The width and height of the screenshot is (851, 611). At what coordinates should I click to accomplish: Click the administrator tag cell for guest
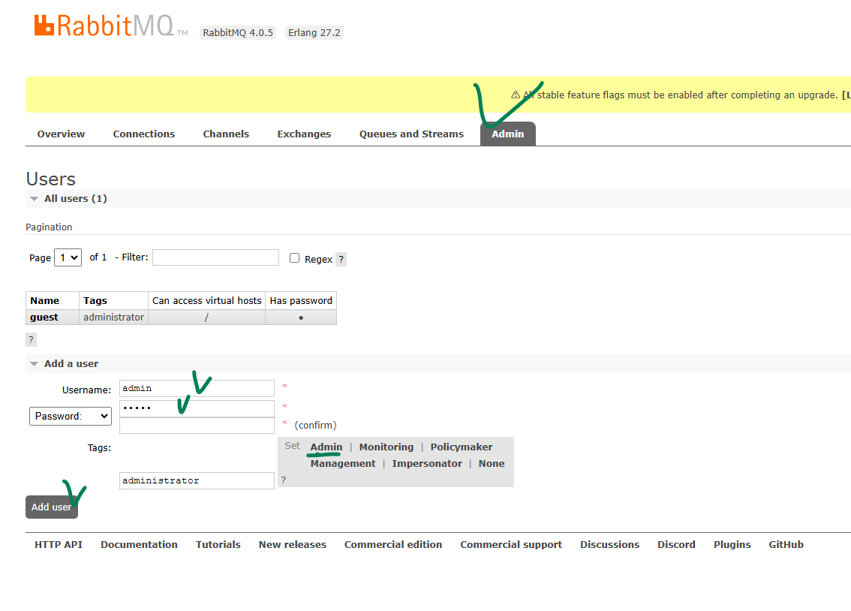coord(113,317)
